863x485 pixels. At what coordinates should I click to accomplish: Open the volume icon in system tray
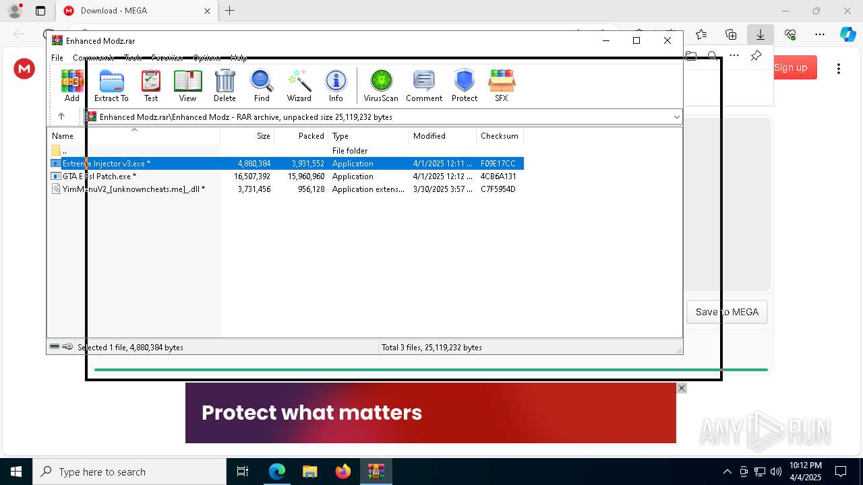point(776,472)
